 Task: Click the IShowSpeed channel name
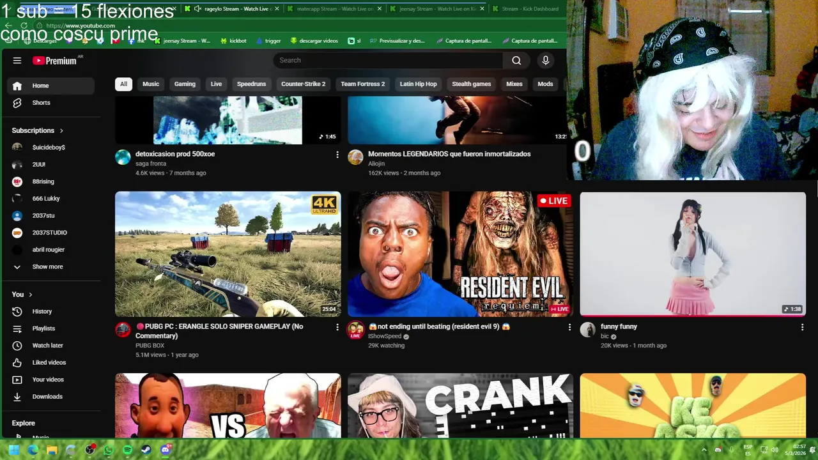tap(385, 337)
